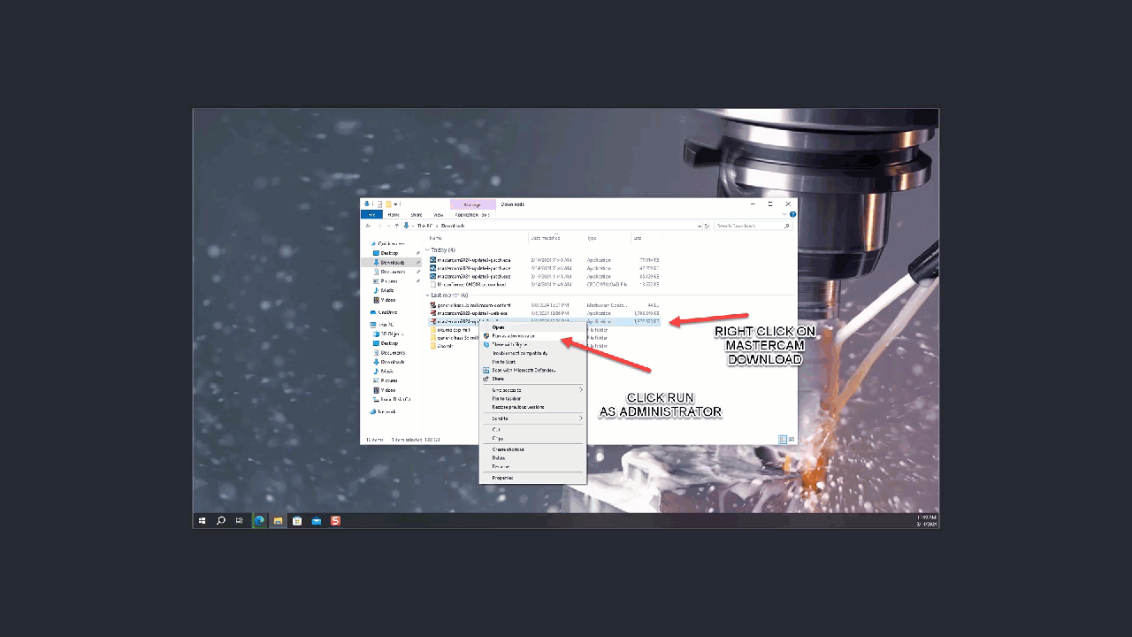1132x637 pixels.
Task: Open Windows Search from the taskbar
Action: [220, 520]
